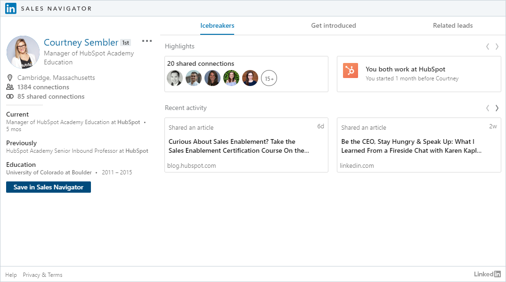Open Privacy & Terms footer link

(42, 275)
